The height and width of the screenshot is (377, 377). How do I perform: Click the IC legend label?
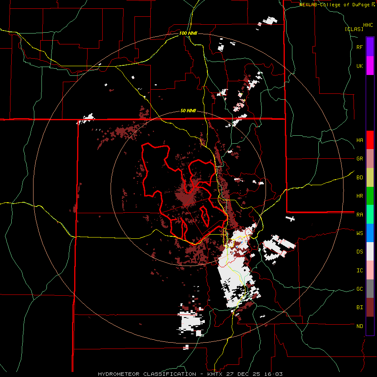(359, 271)
